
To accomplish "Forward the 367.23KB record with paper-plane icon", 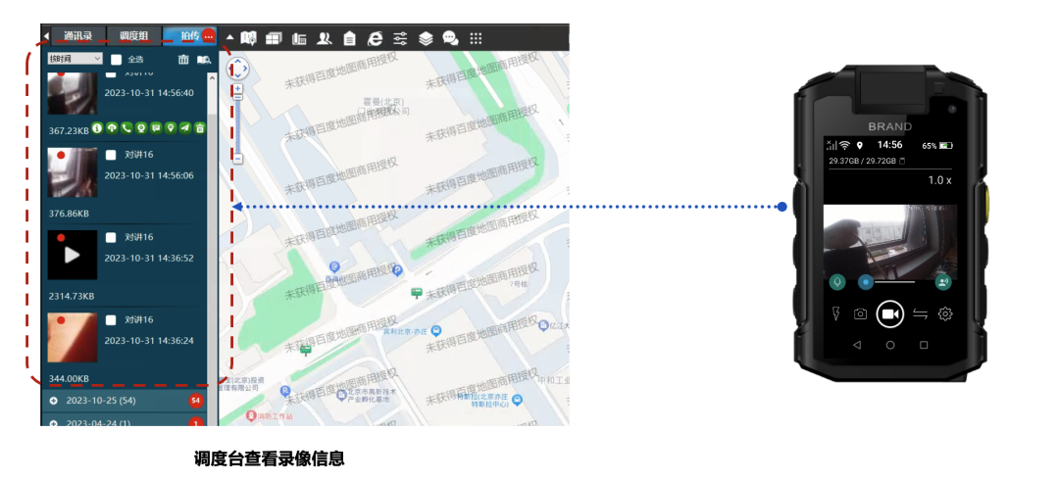I will point(185,127).
